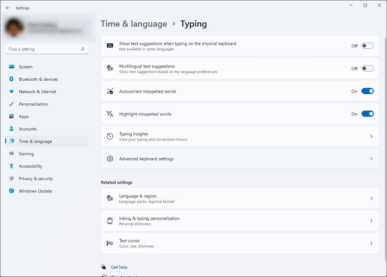
Task: Click the Highlight misspelled words icon
Action: point(110,114)
